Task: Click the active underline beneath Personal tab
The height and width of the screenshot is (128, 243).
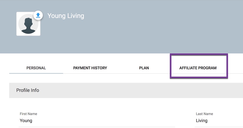Action: pyautogui.click(x=36, y=73)
